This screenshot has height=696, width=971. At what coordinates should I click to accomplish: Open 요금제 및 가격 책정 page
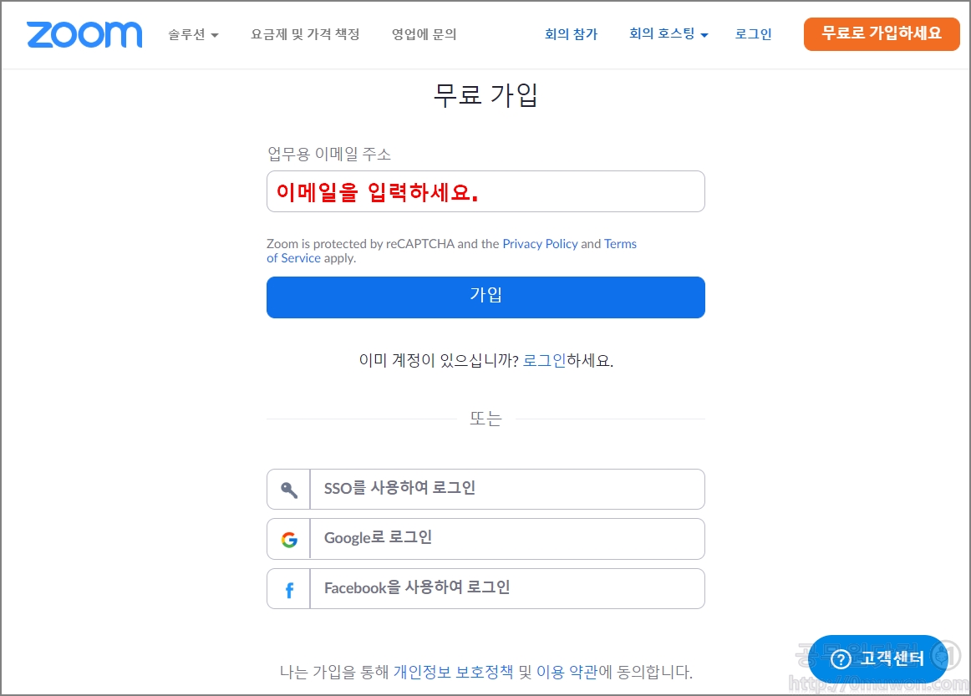[305, 35]
